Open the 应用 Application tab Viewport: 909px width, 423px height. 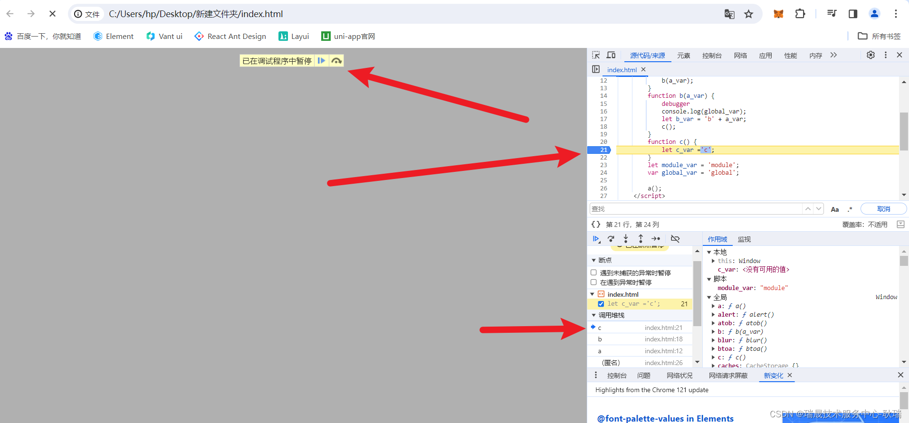pyautogui.click(x=765, y=56)
